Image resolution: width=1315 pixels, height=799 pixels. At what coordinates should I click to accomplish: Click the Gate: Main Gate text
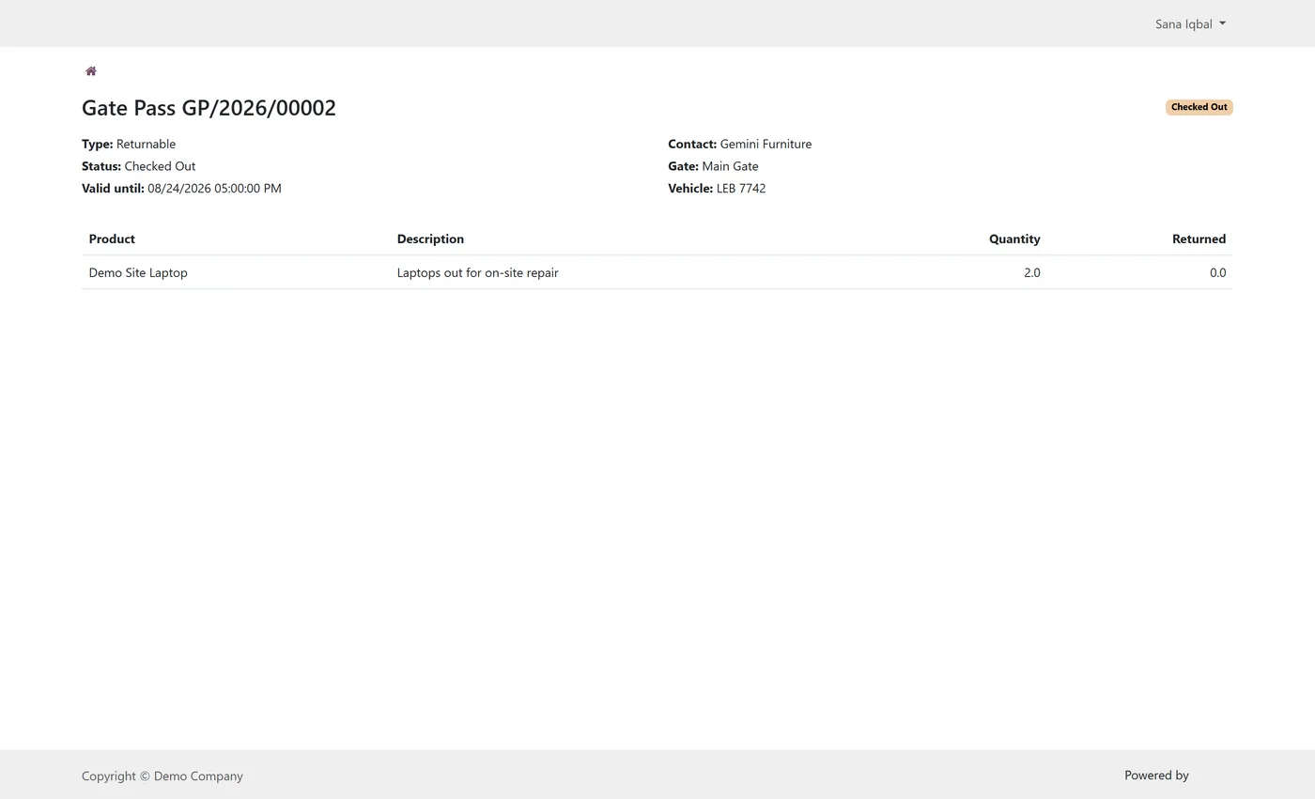coord(713,166)
